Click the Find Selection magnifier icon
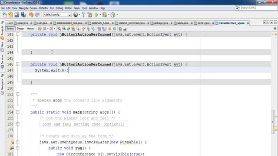Screen dimensions: 278x156 pyautogui.click(x=59, y=29)
